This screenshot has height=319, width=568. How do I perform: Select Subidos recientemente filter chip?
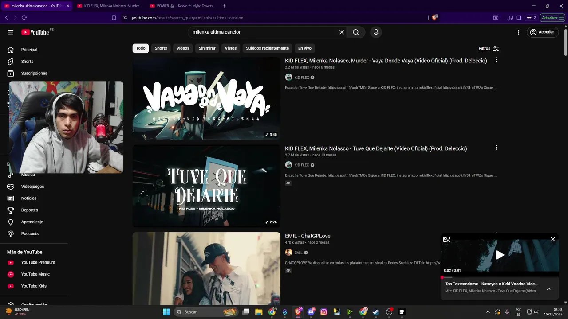[x=267, y=48]
